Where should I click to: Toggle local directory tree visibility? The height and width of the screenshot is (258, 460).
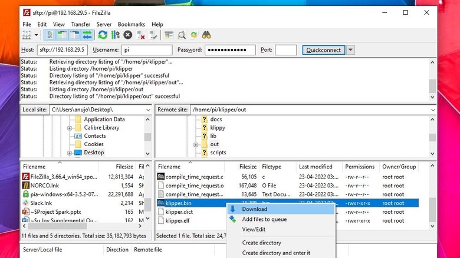pos(63,35)
